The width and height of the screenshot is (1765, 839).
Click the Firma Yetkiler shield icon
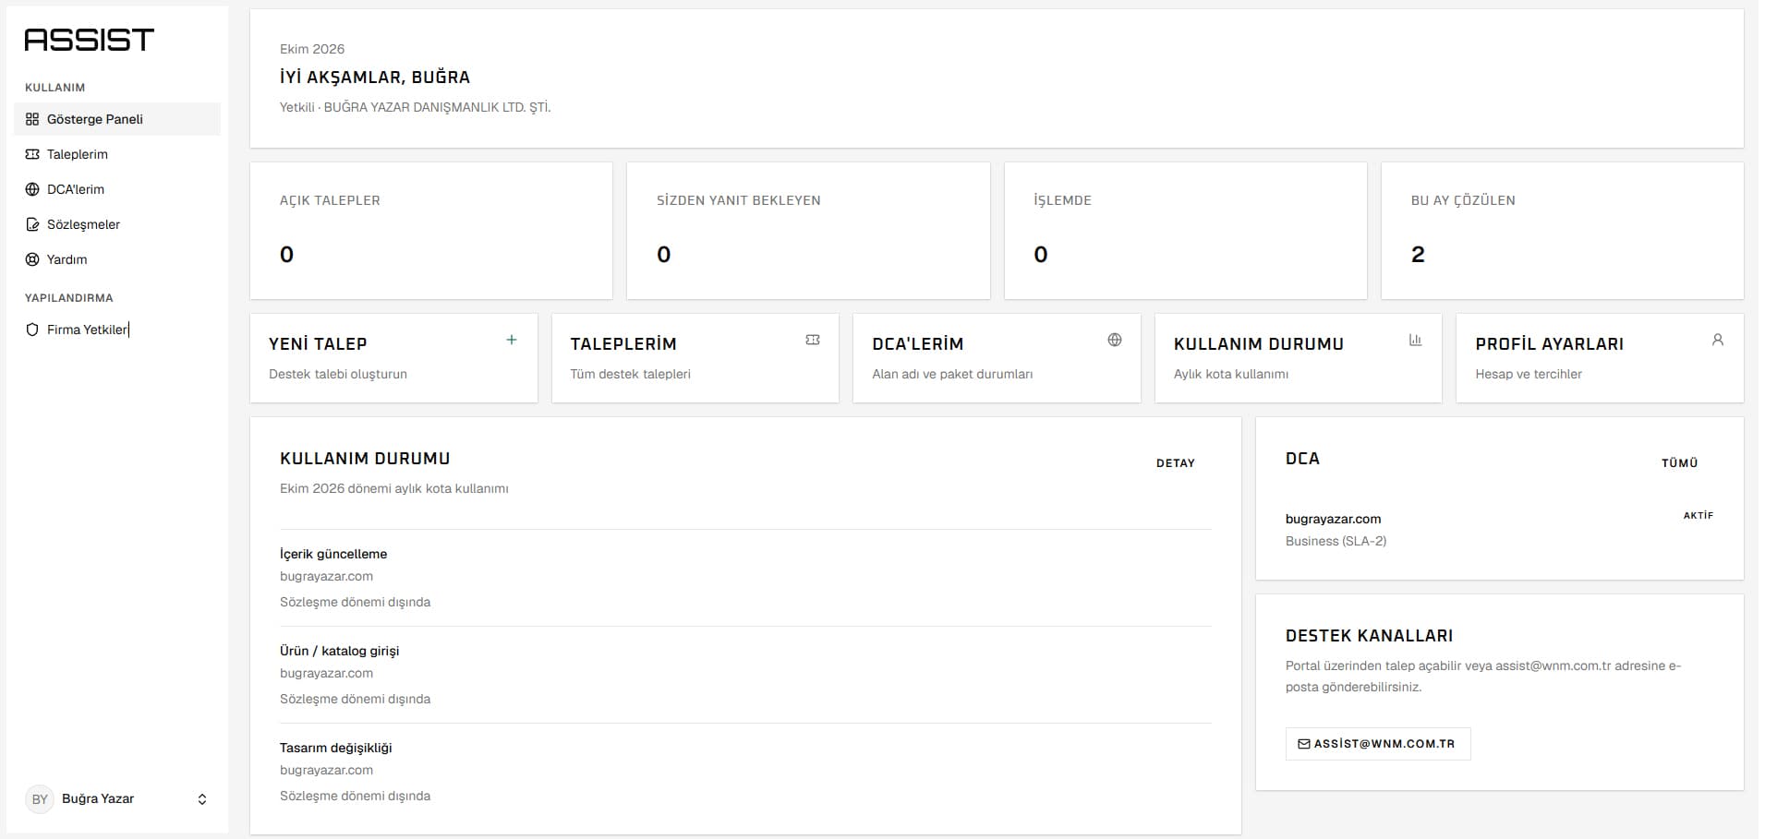[x=32, y=330]
